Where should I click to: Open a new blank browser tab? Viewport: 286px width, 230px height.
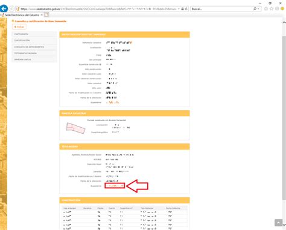point(46,15)
